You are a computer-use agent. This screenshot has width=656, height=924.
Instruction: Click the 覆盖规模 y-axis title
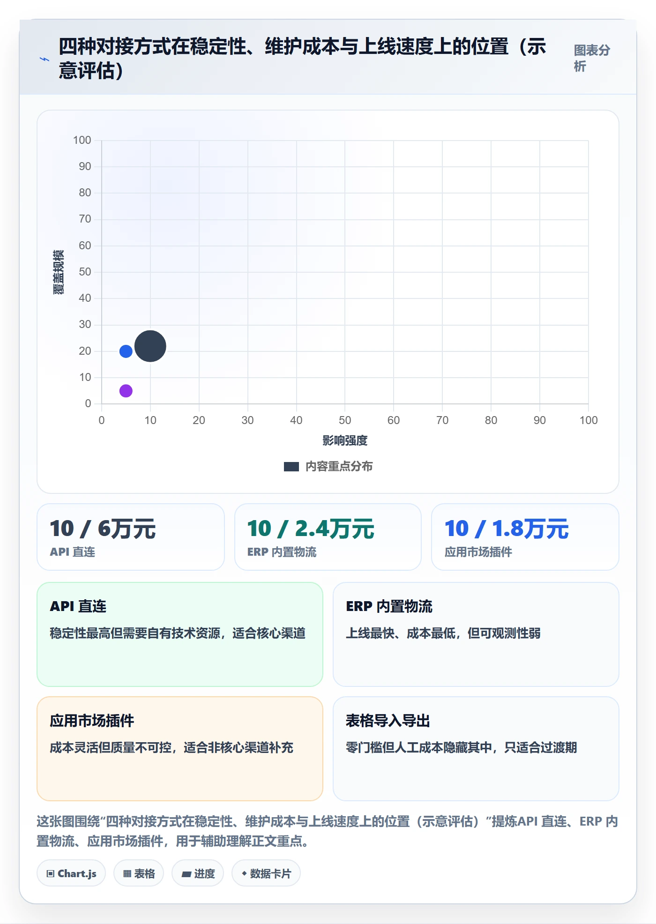tap(59, 272)
